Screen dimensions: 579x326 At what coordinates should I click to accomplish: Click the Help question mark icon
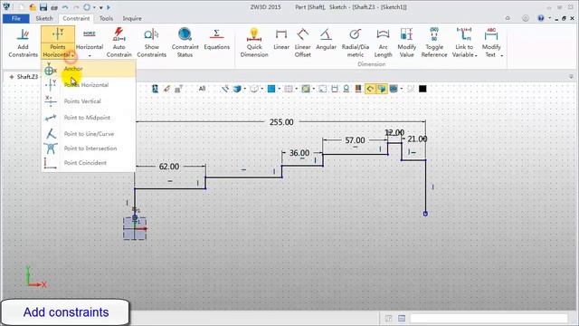(x=541, y=18)
